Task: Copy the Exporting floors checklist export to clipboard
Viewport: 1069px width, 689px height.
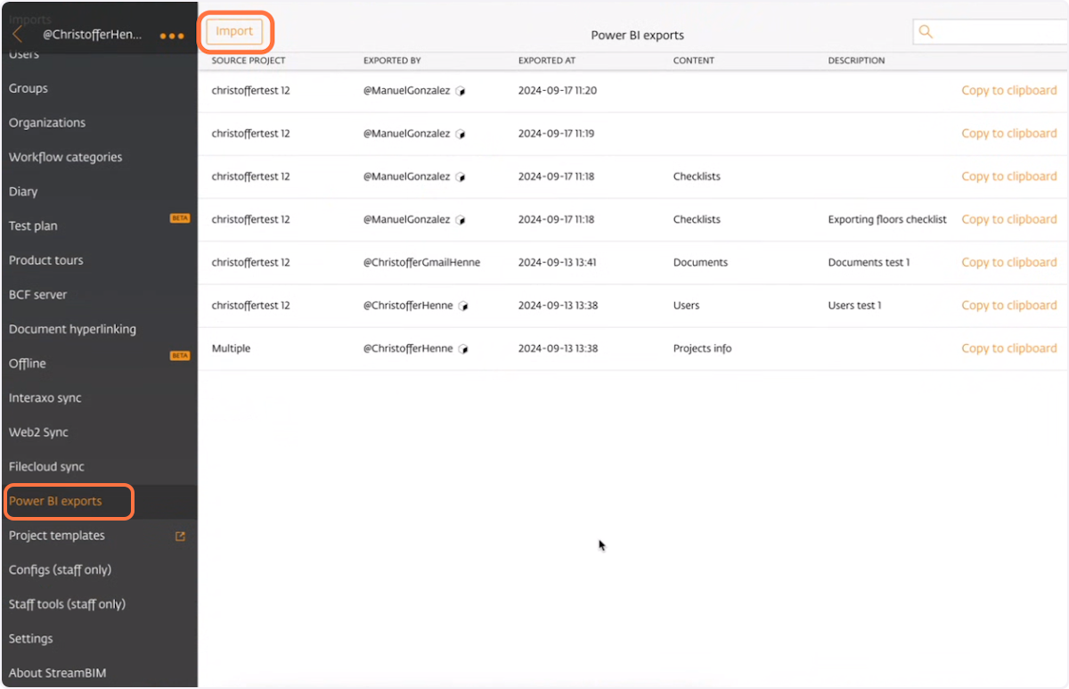Action: [1009, 219]
